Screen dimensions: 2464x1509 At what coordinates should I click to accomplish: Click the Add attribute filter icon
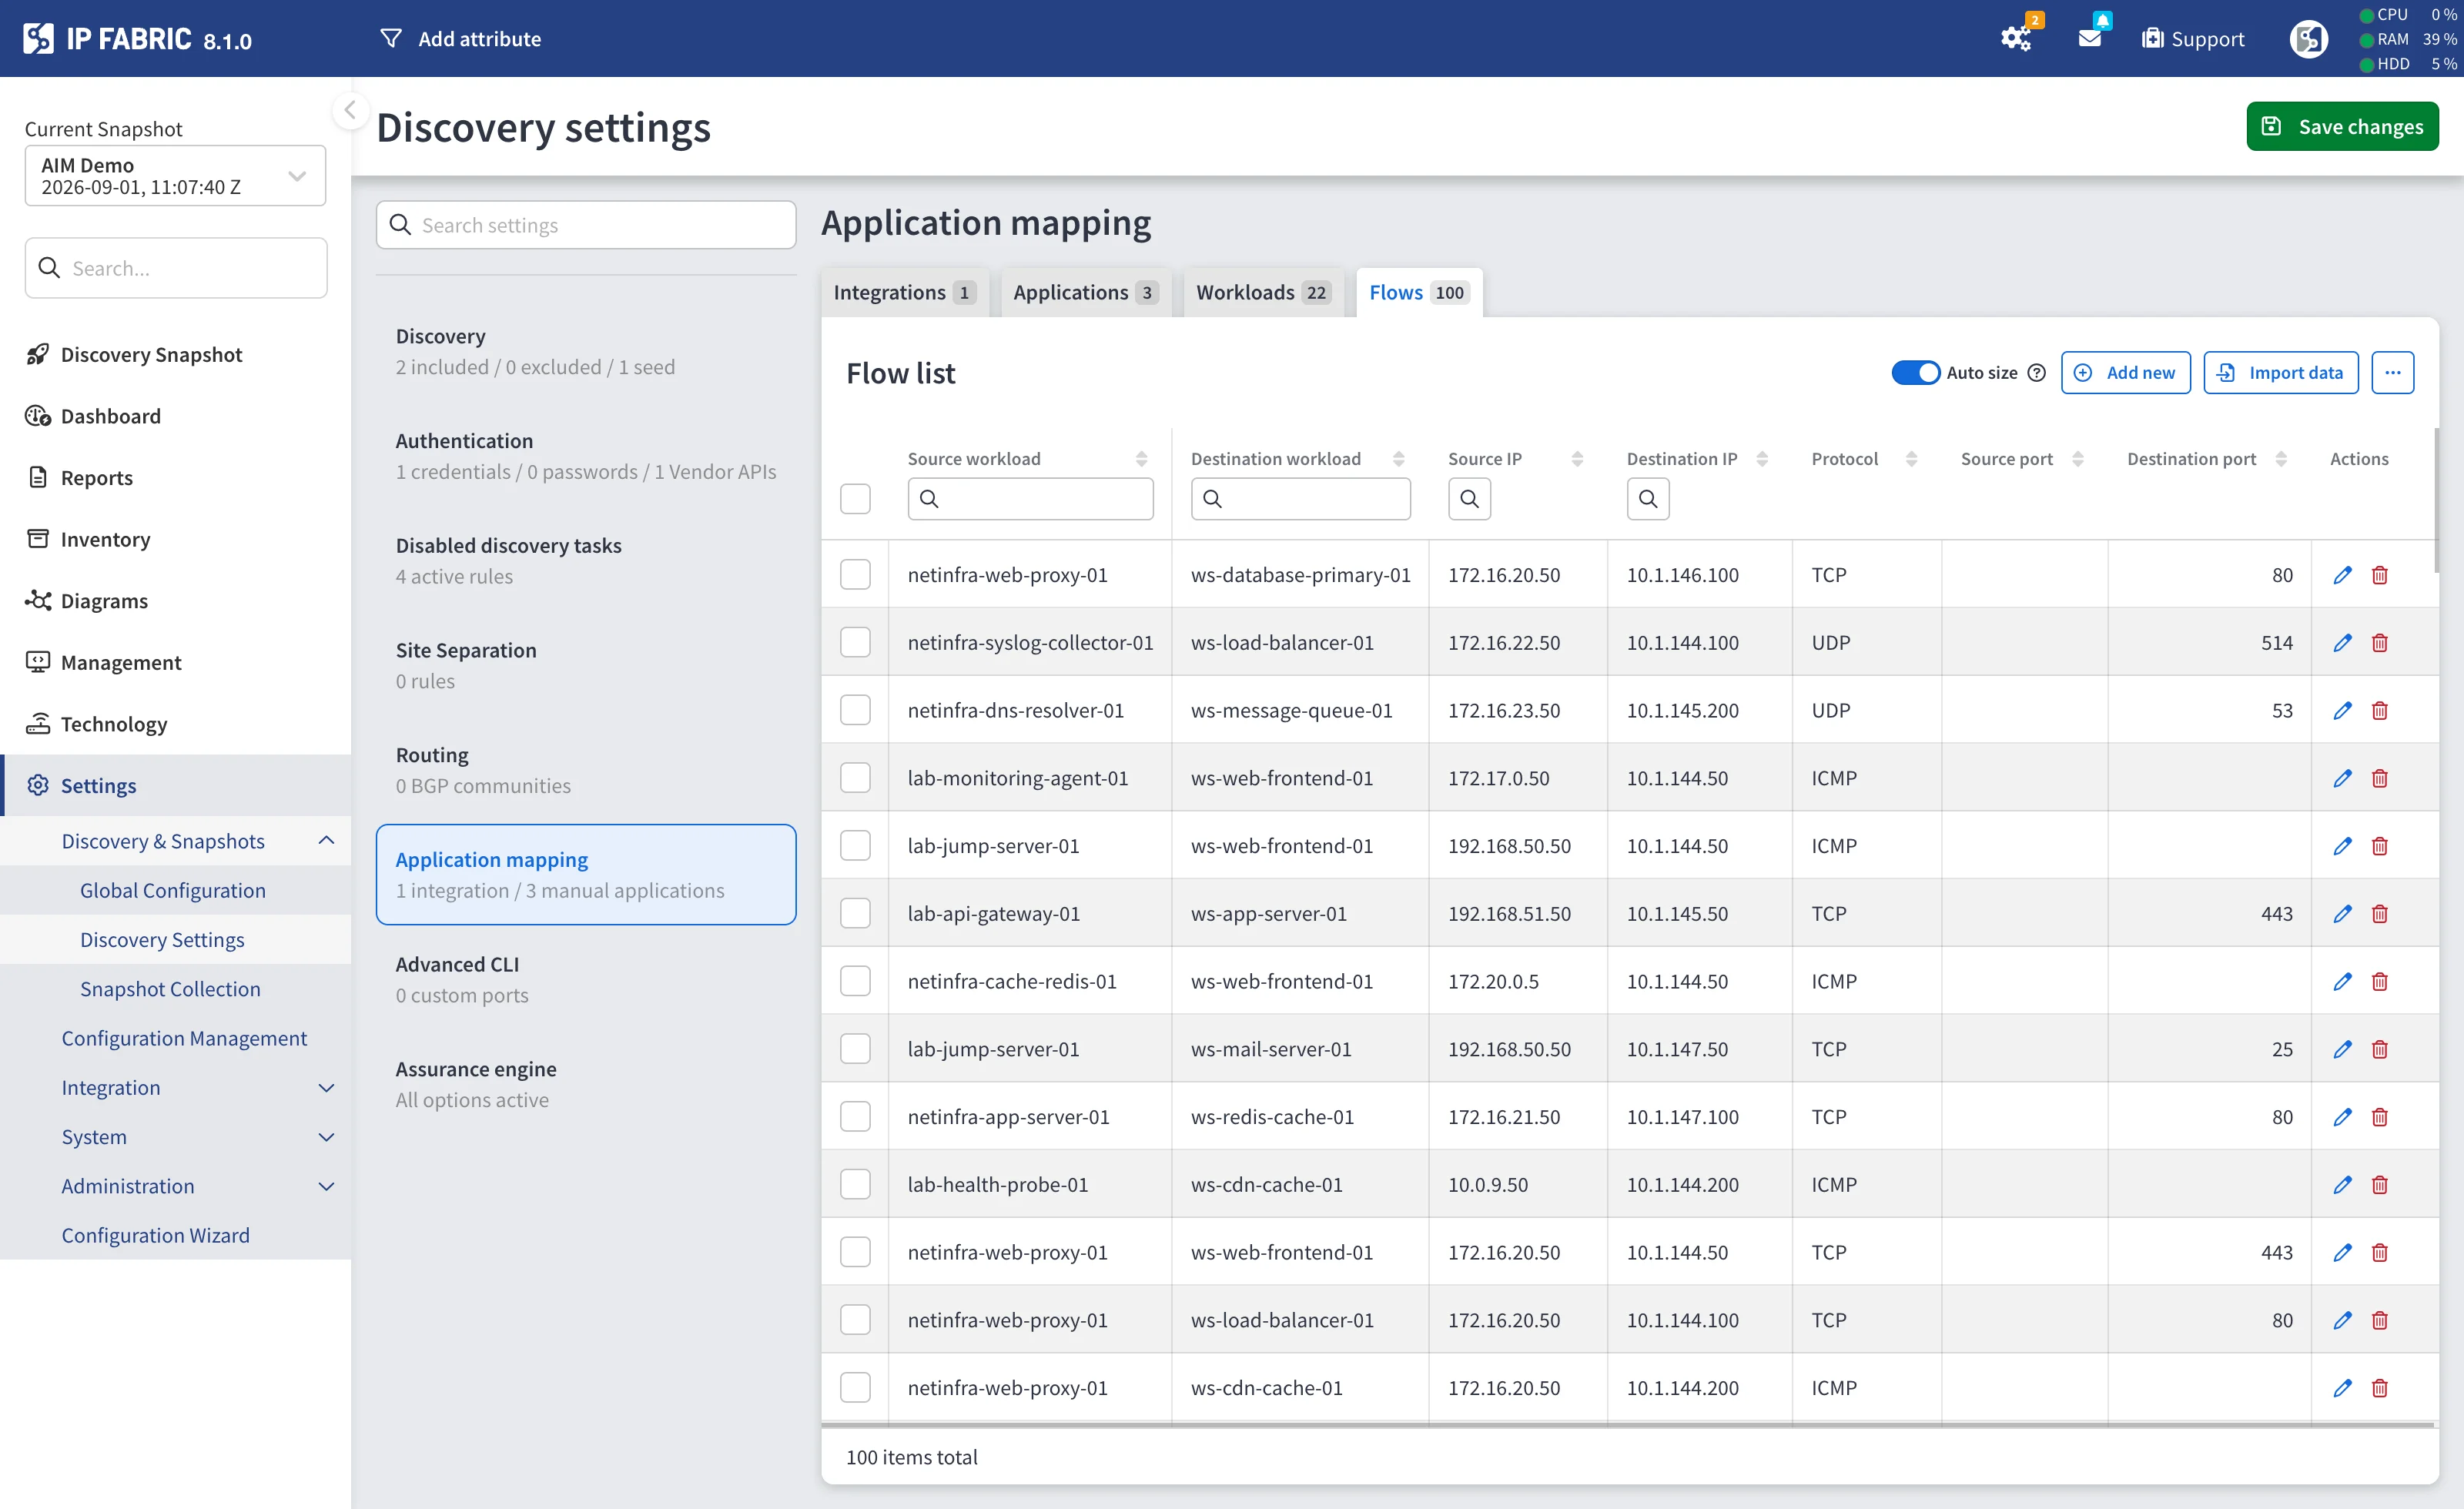391,38
